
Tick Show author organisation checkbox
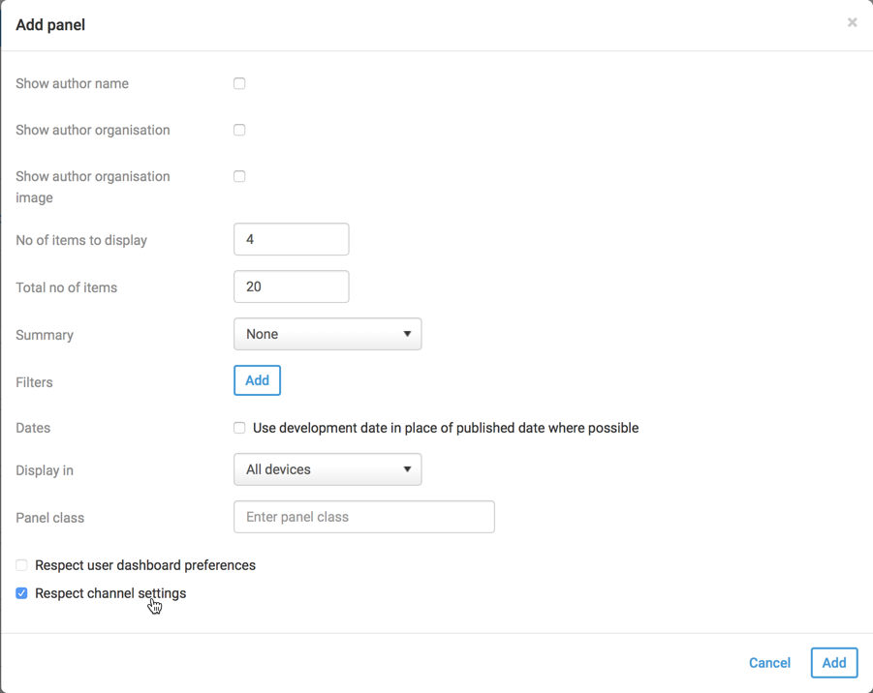click(239, 131)
